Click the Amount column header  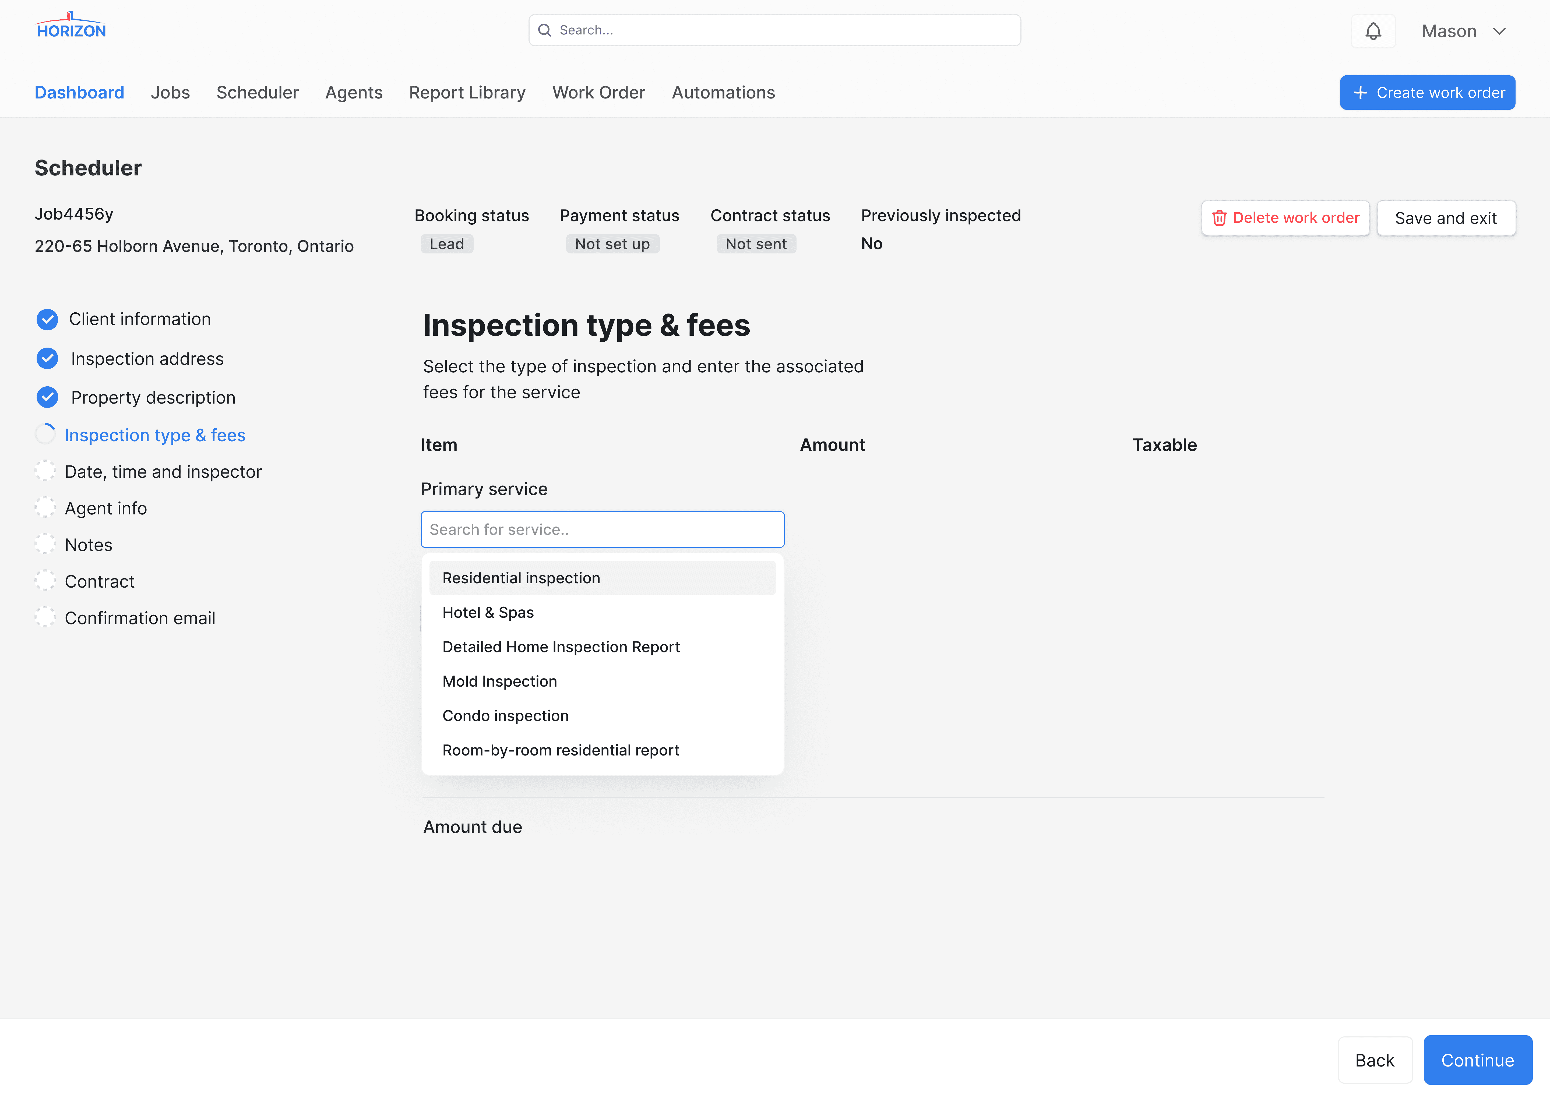click(x=832, y=445)
